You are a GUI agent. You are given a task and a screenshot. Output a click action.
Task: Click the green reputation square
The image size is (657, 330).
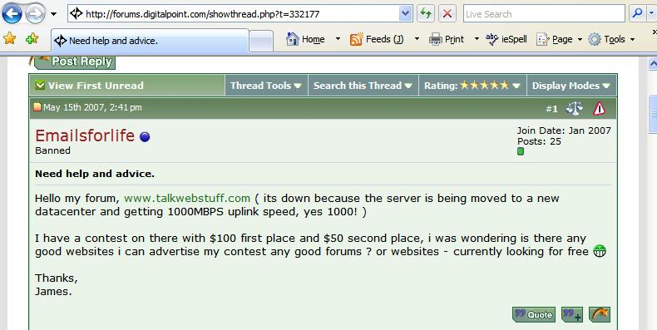coord(521,151)
